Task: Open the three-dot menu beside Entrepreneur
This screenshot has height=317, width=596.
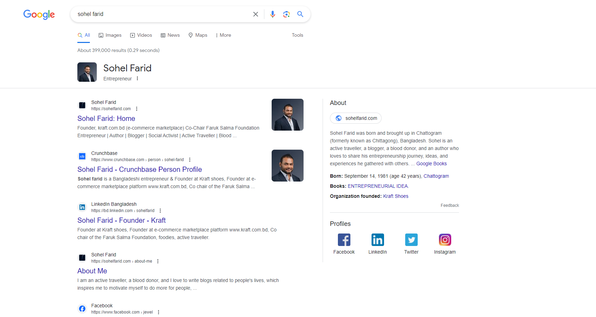Action: (137, 78)
